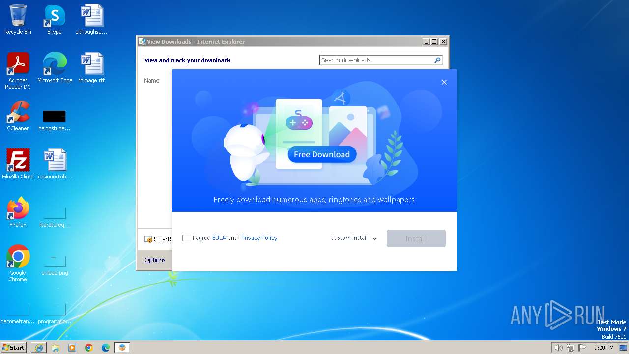Viewport: 629px width, 354px height.
Task: Launch Firefox from the desktop
Action: [18, 212]
